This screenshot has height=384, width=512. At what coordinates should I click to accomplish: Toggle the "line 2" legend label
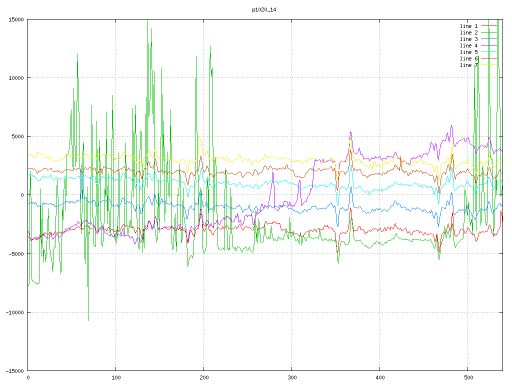469,32
